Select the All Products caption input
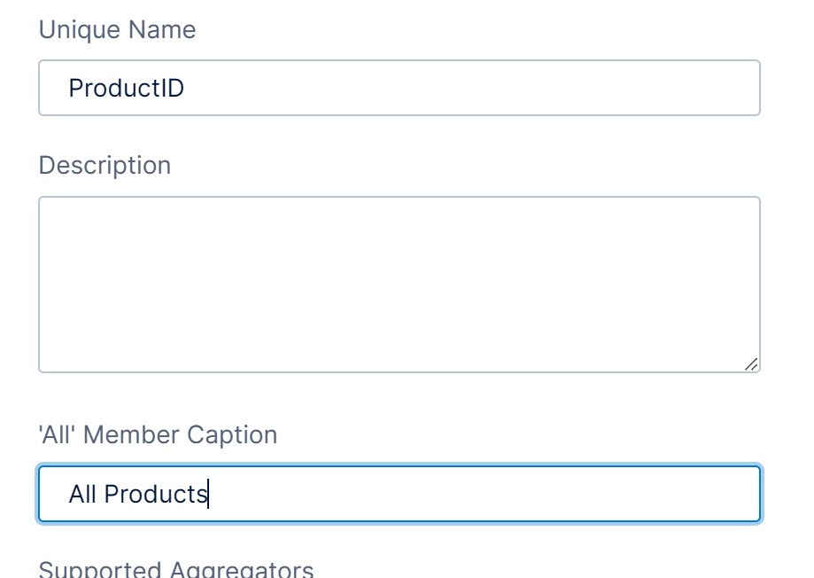 click(x=399, y=494)
